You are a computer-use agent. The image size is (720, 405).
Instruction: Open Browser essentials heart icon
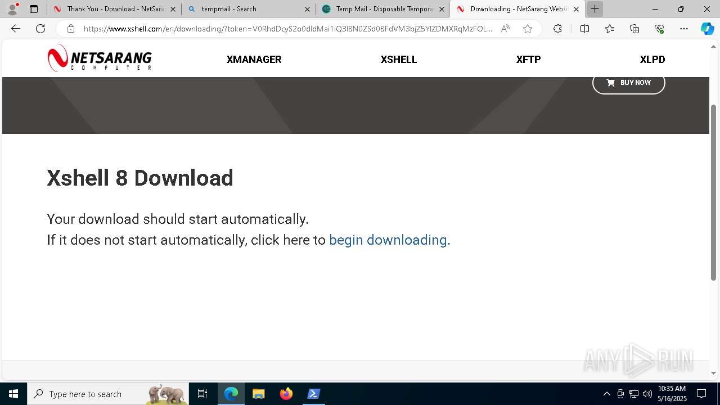click(x=659, y=29)
